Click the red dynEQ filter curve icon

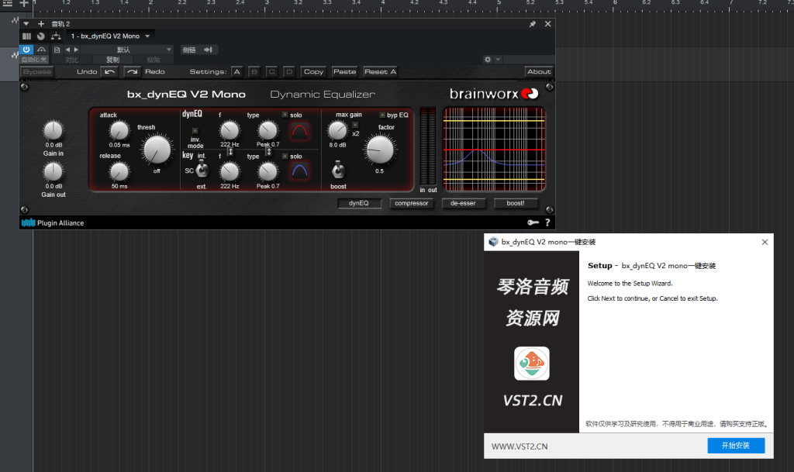coord(299,131)
